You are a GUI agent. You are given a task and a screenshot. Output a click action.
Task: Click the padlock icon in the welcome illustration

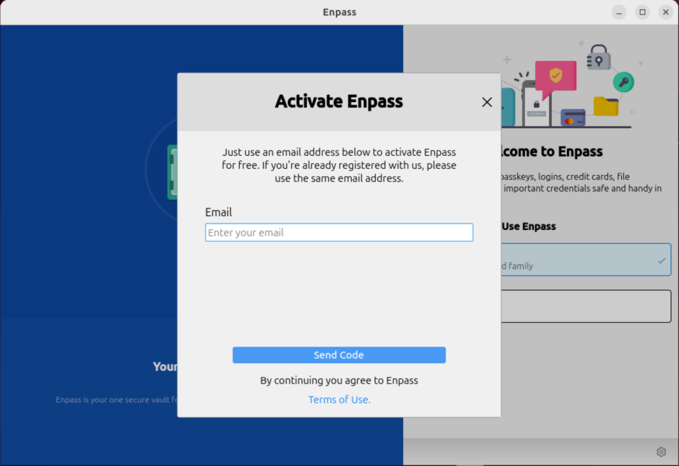click(x=598, y=58)
